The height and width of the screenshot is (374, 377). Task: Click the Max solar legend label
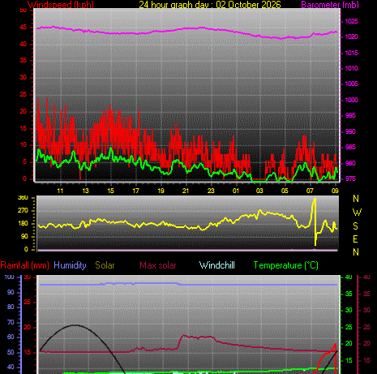(x=158, y=265)
